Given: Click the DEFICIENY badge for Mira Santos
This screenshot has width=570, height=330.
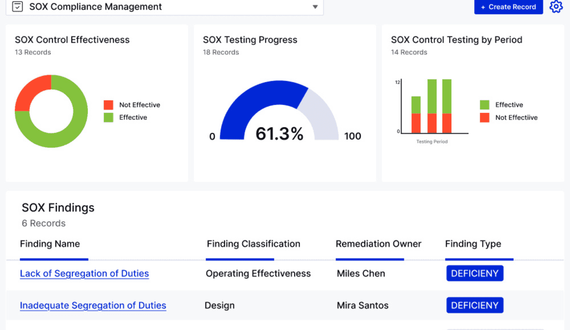Looking at the screenshot, I should pyautogui.click(x=475, y=305).
